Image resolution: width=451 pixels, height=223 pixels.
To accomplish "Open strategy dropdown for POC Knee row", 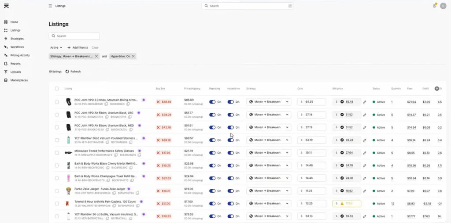I will point(269,102).
